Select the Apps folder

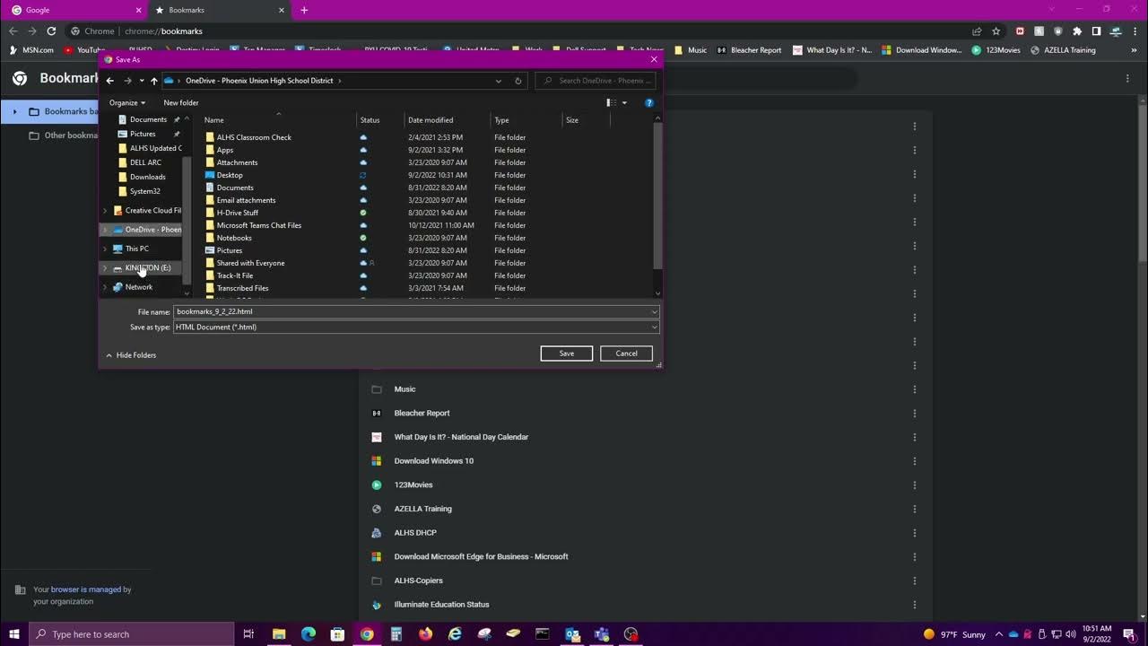coord(224,150)
